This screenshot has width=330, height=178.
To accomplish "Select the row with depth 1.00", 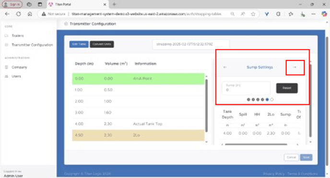I will 138,90.
